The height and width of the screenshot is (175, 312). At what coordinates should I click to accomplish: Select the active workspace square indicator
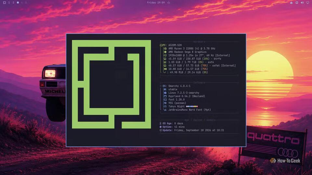18,3
